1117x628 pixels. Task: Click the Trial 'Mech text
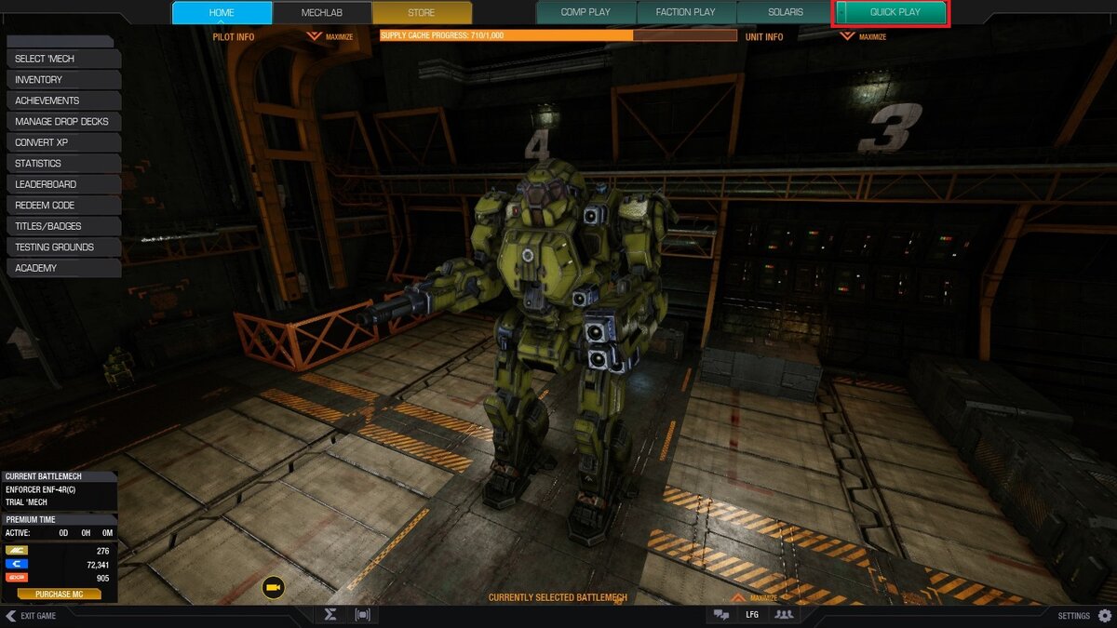[x=26, y=502]
